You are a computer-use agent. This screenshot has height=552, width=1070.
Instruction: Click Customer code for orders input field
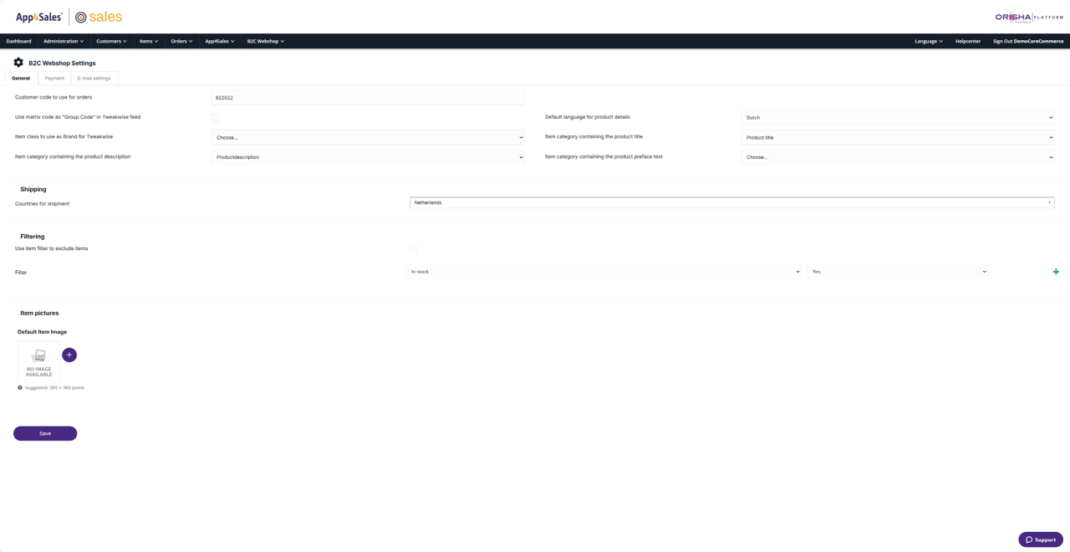point(368,98)
